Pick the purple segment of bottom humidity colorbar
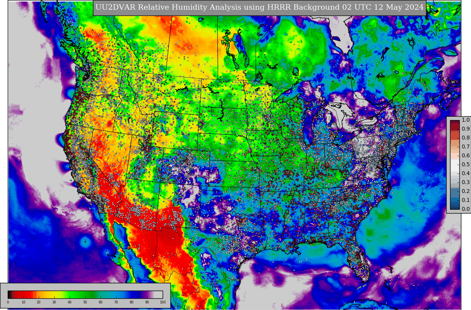The width and height of the screenshot is (471, 310). [x=146, y=294]
